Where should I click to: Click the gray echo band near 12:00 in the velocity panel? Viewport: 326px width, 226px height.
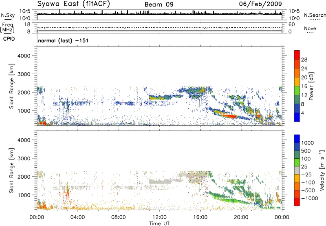coord(160,182)
